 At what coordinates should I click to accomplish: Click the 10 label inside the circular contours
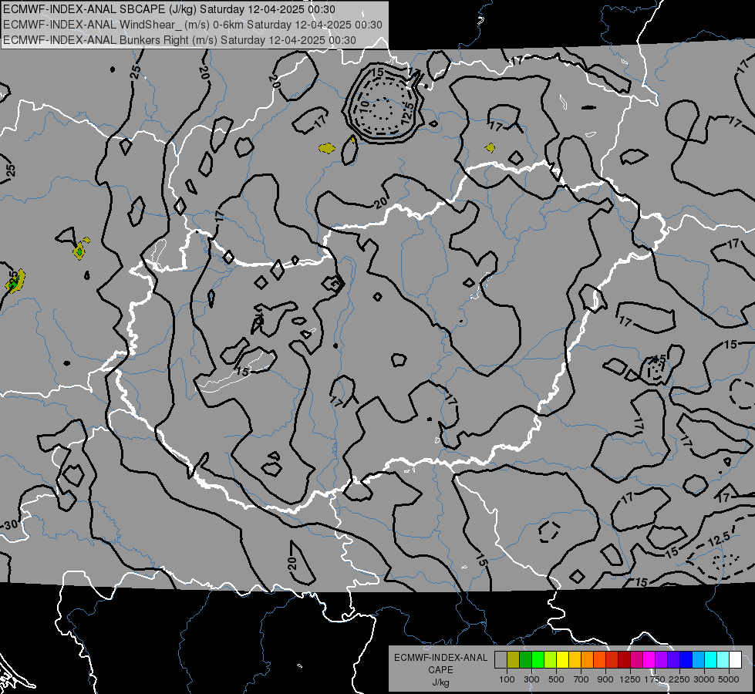[365, 105]
